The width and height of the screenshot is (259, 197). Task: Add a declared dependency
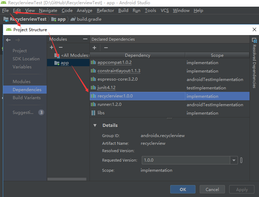[x=94, y=48]
